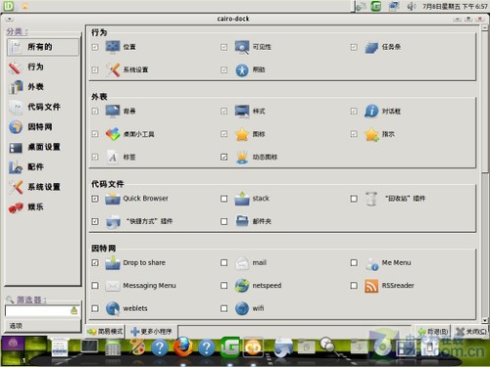Open the 可见性 (Visibility) module icon
490x367 pixels.
coord(242,47)
